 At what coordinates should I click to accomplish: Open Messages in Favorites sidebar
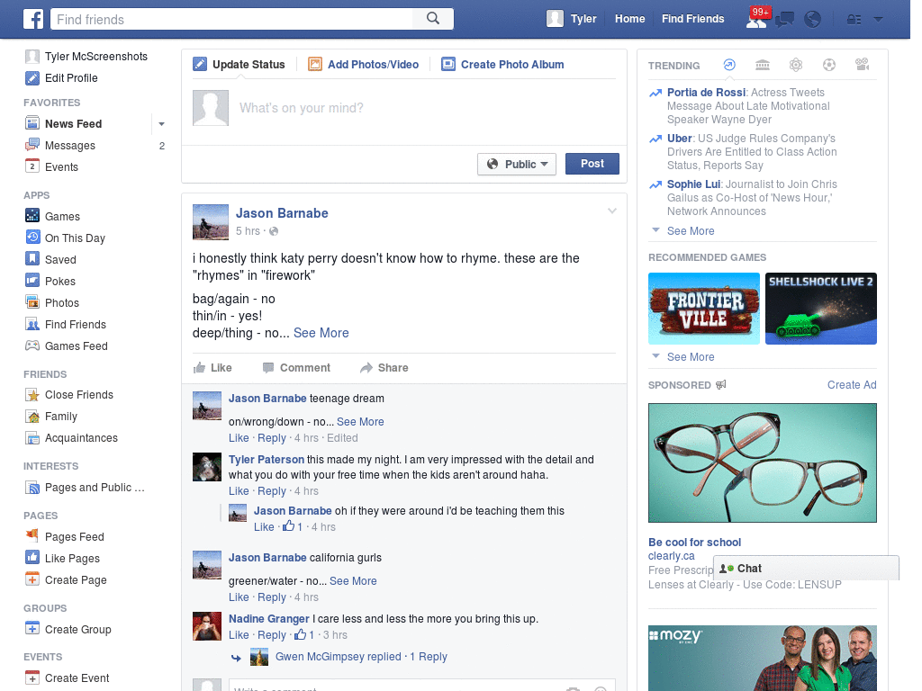[x=70, y=145]
